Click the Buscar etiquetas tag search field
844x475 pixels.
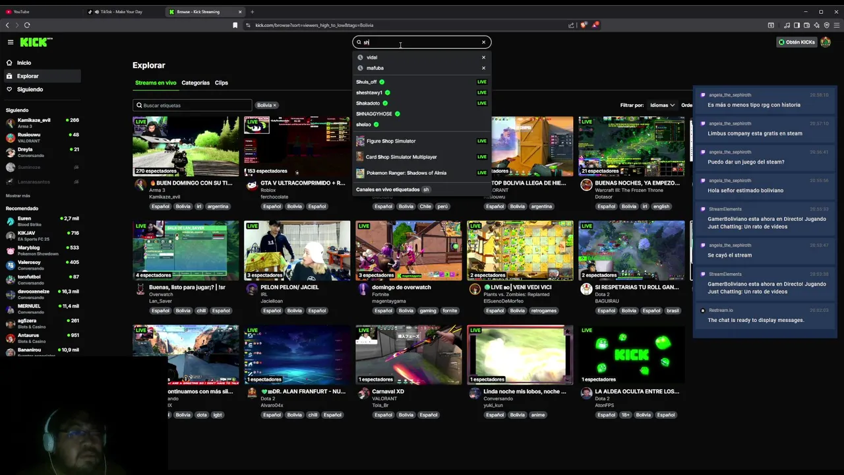tap(192, 106)
